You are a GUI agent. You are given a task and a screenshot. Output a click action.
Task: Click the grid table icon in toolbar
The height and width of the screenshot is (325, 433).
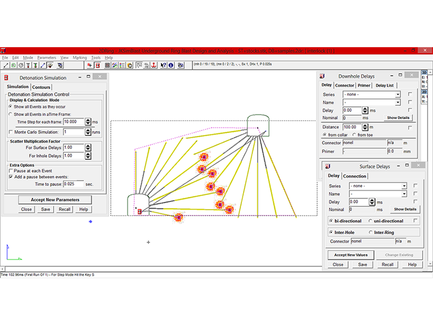(x=107, y=65)
